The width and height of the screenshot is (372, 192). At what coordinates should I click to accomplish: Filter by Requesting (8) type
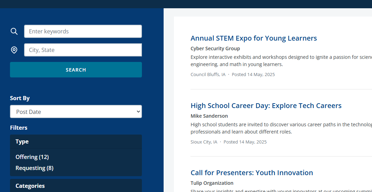[x=34, y=168]
